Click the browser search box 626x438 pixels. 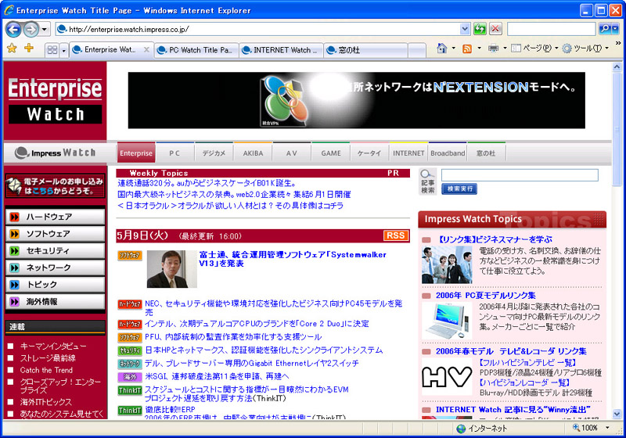552,29
